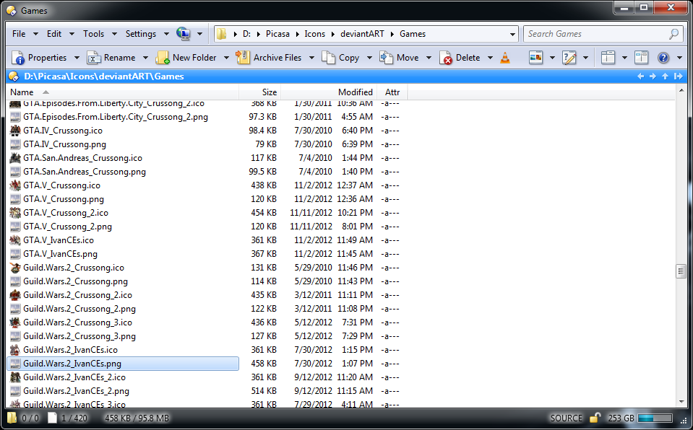Image resolution: width=693 pixels, height=430 pixels.
Task: Expand the Rename dropdown arrow
Action: point(145,58)
